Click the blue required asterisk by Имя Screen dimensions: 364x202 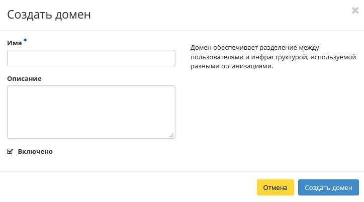tap(25, 41)
